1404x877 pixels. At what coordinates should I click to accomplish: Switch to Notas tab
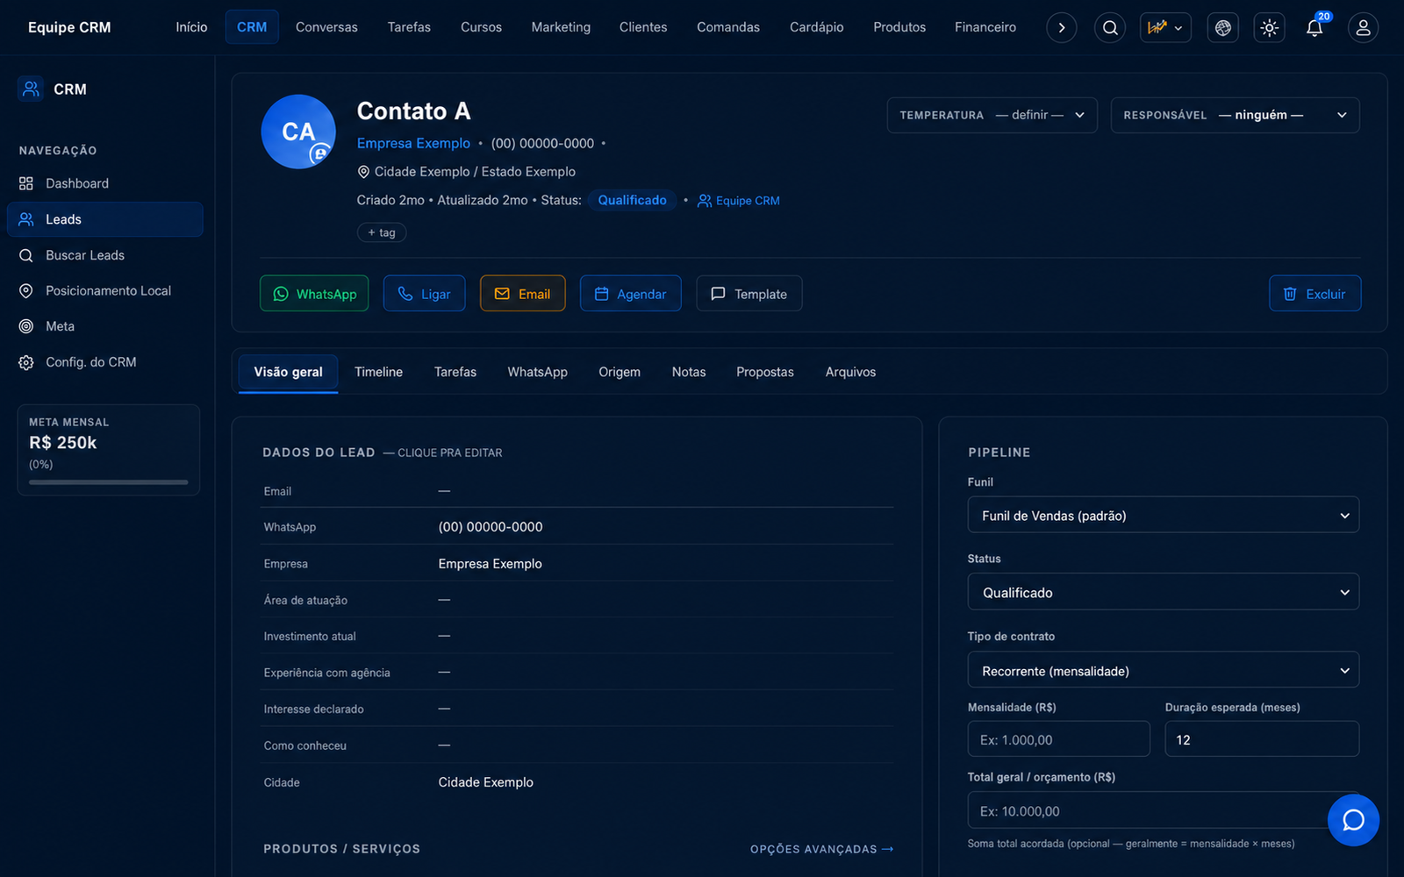(x=689, y=372)
